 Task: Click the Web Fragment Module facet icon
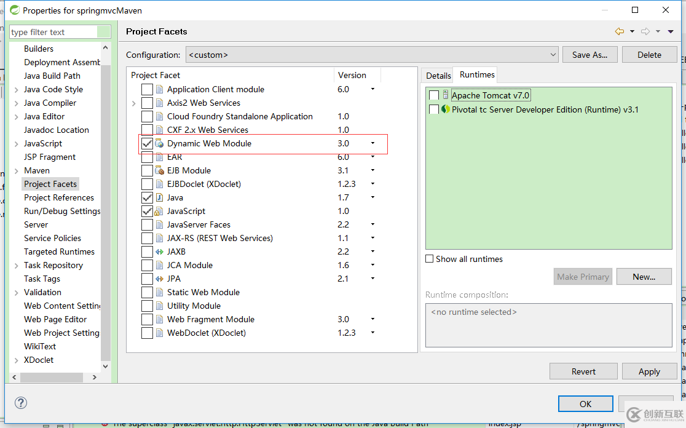pos(160,320)
